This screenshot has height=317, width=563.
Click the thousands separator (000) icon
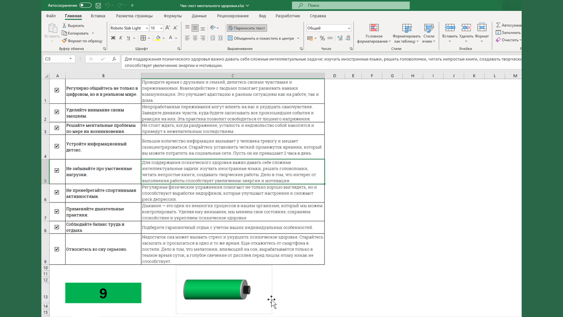pyautogui.click(x=330, y=38)
